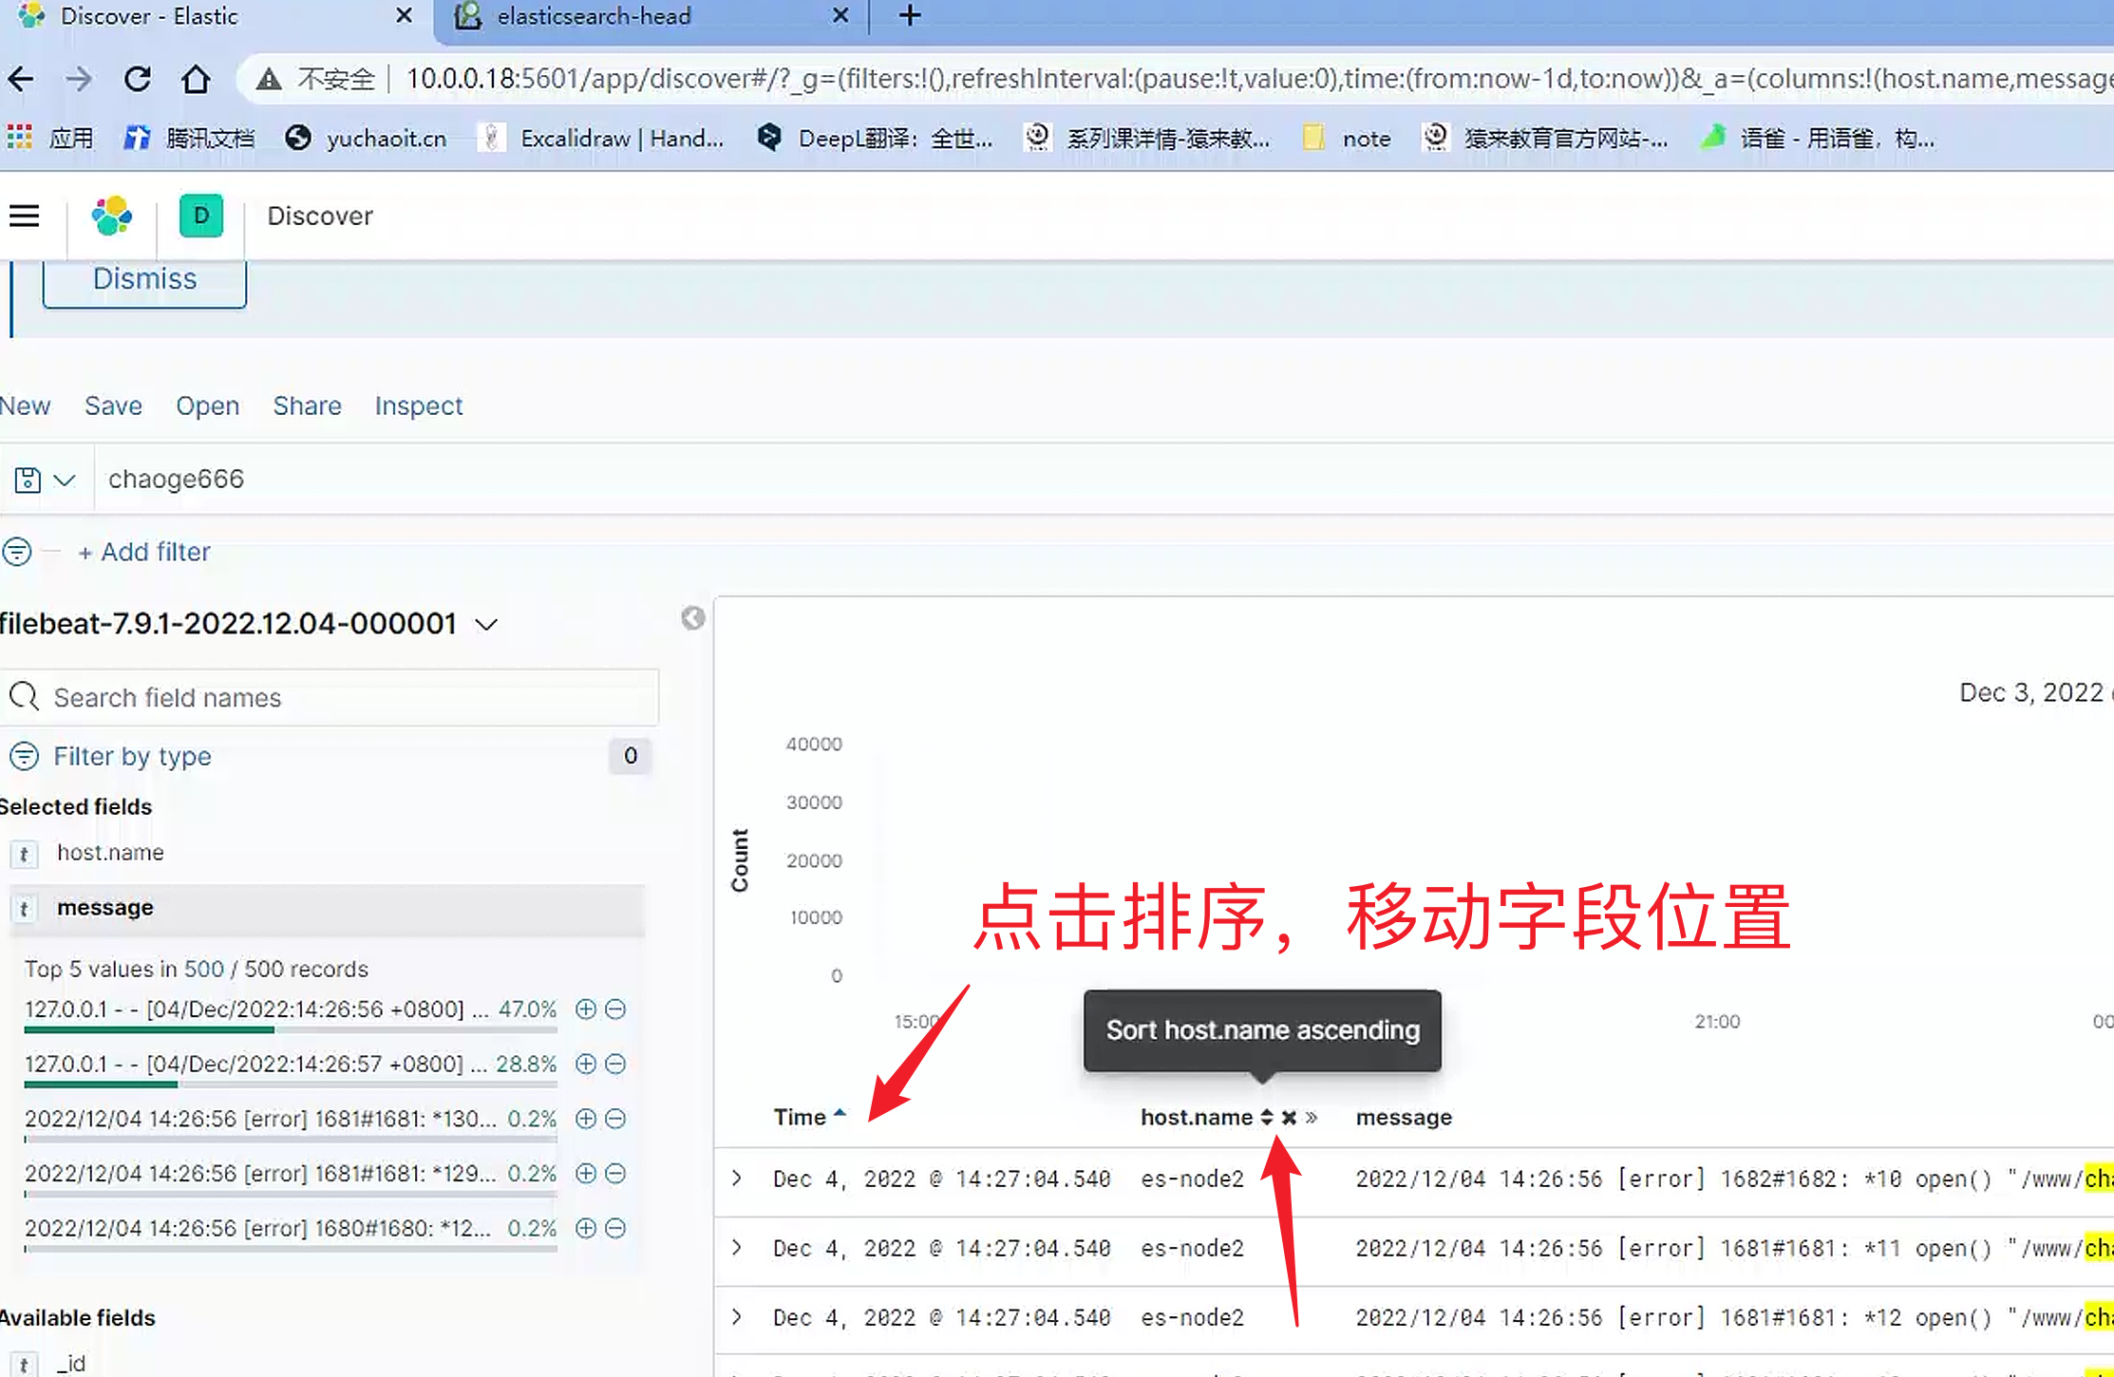This screenshot has width=2114, height=1377.
Task: Filter for first message value plus icon
Action: pyautogui.click(x=586, y=1009)
